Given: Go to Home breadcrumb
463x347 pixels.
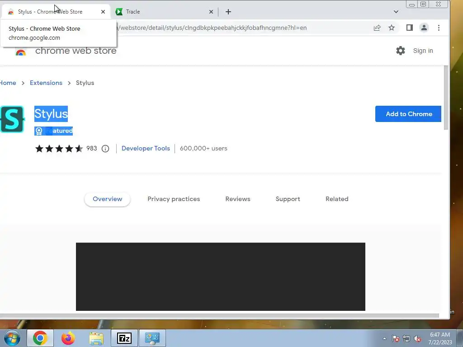Looking at the screenshot, I should coord(8,83).
